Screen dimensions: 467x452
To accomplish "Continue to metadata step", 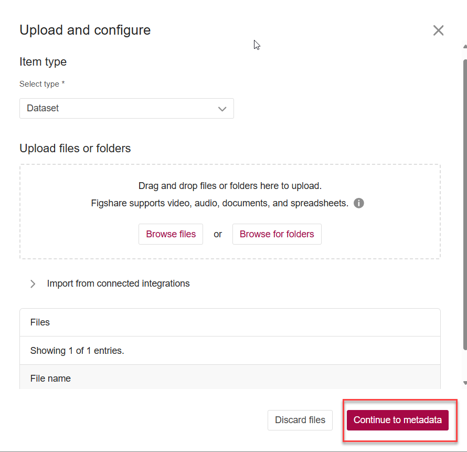I will pos(397,420).
